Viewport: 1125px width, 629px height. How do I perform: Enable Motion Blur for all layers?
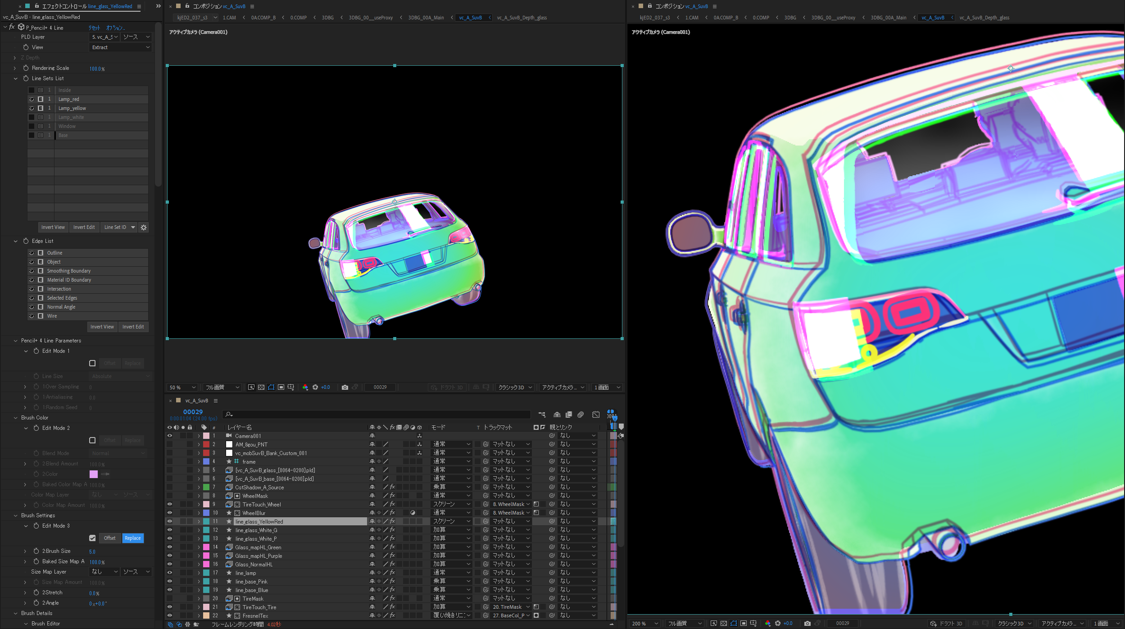(x=581, y=415)
